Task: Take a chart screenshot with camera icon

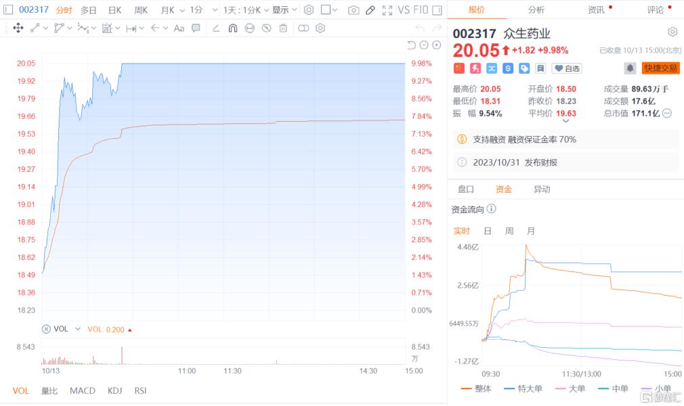Action: [x=354, y=10]
